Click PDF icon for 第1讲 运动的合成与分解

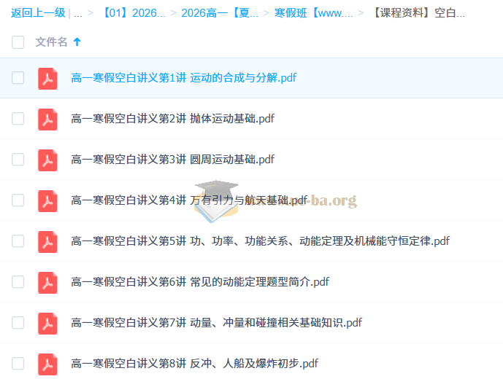coord(47,78)
